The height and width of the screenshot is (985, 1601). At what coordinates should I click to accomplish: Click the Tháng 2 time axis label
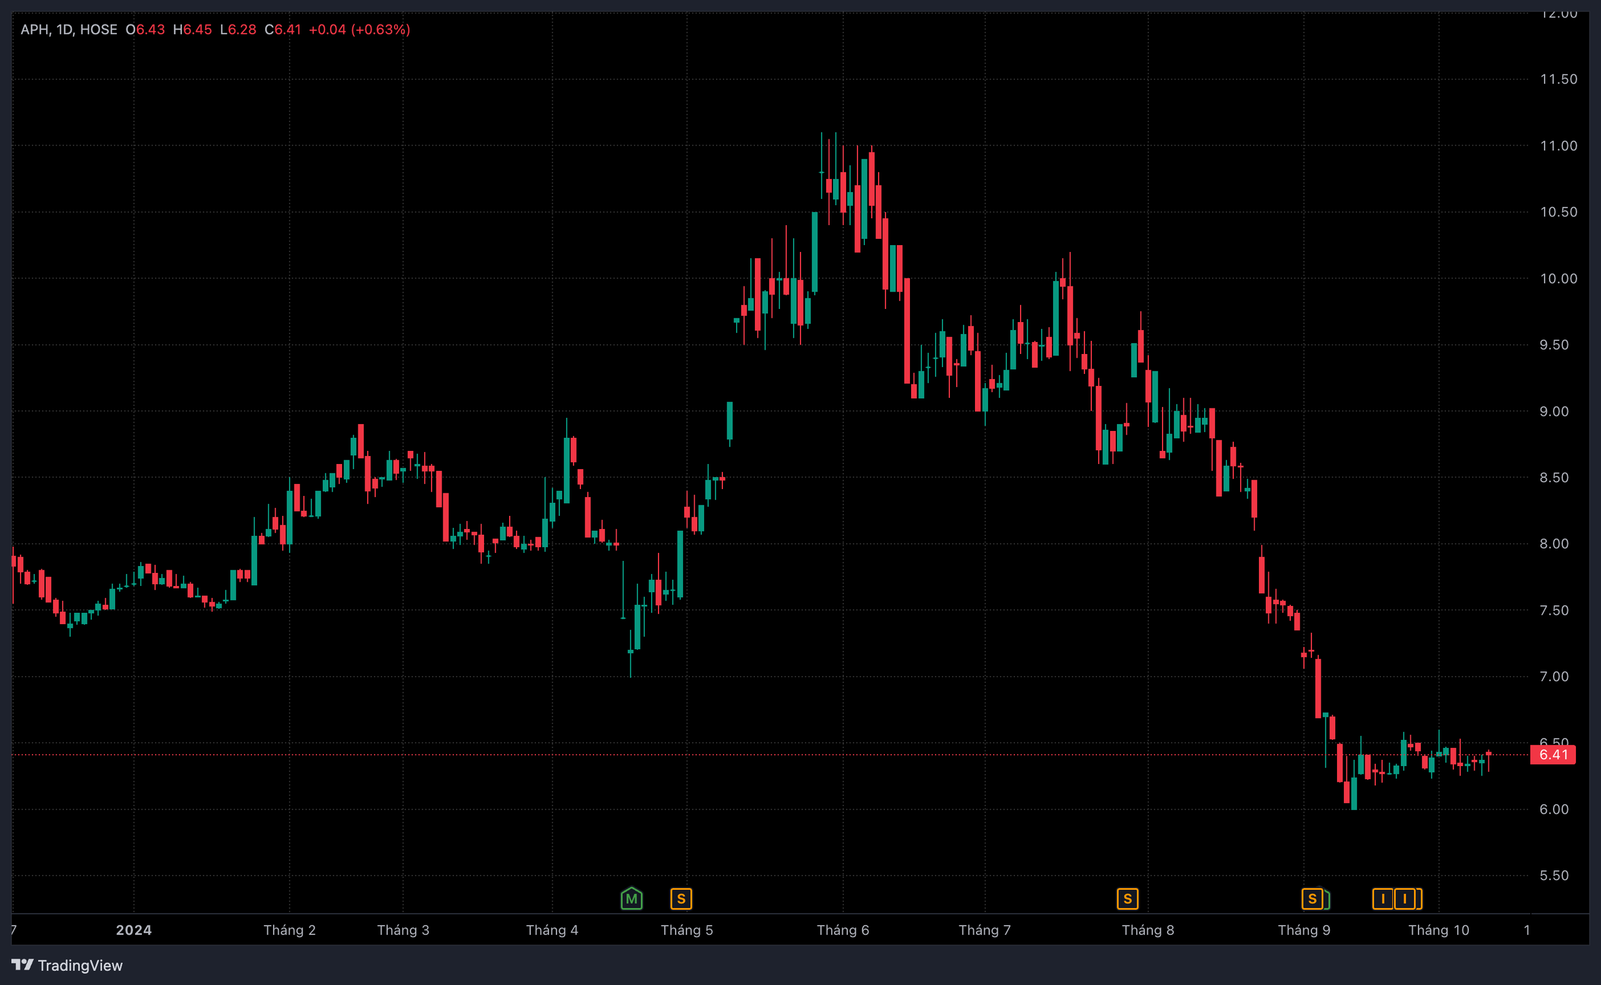[289, 929]
